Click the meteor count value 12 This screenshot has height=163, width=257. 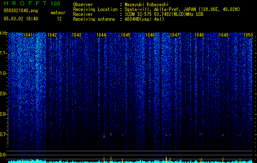(59, 19)
